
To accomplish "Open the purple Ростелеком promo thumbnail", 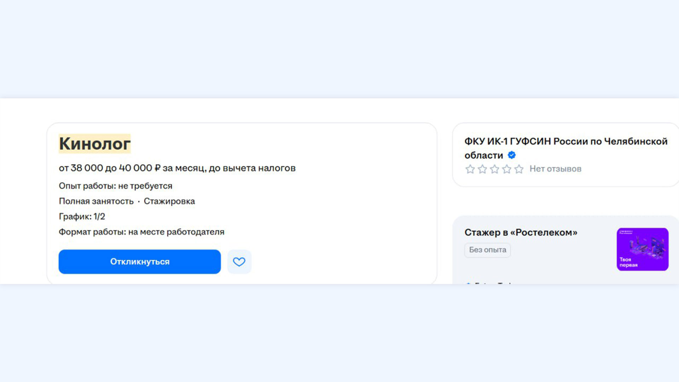I will tap(643, 249).
